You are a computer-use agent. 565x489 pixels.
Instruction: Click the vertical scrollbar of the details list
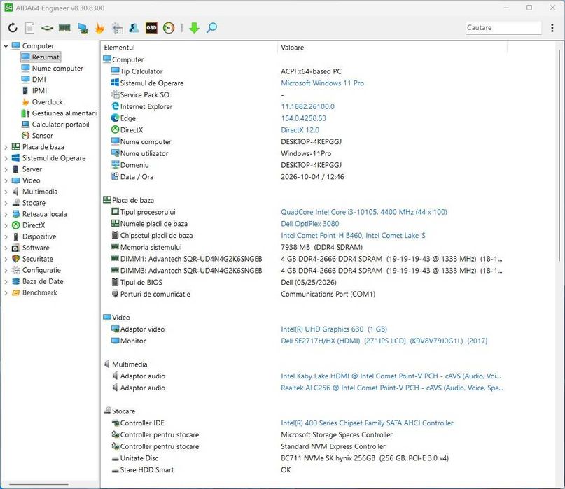pos(559,155)
